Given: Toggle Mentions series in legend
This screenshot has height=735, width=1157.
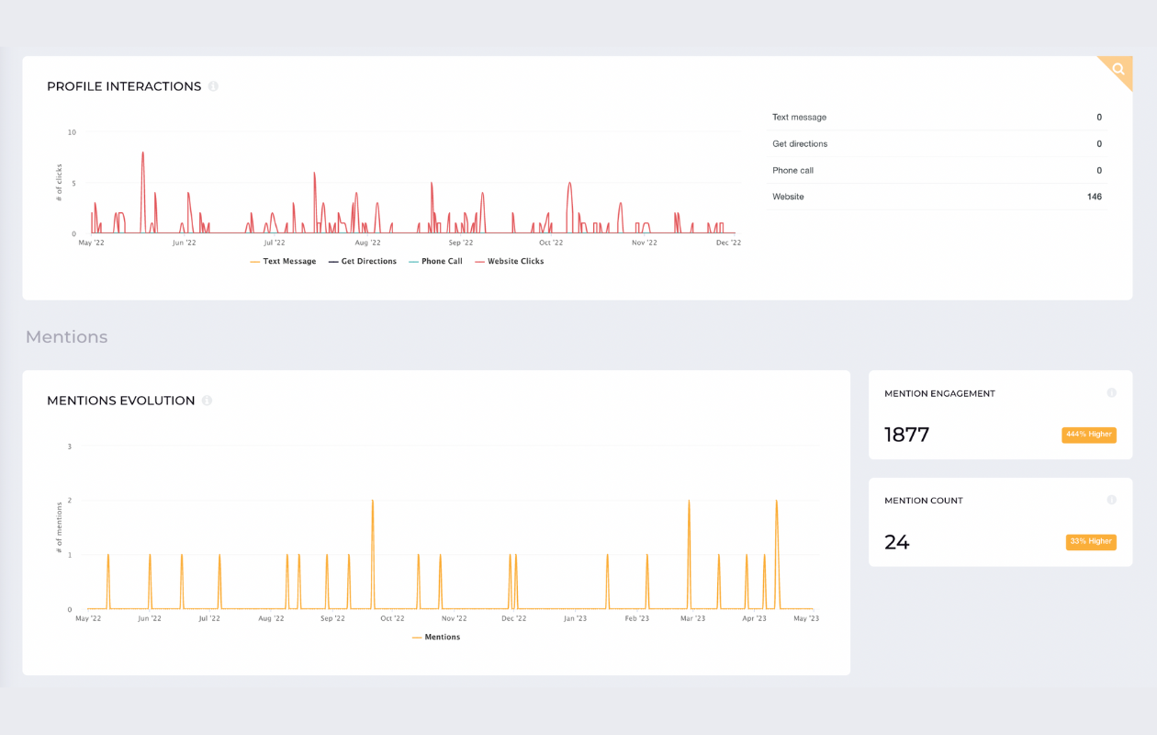Looking at the screenshot, I should (436, 638).
